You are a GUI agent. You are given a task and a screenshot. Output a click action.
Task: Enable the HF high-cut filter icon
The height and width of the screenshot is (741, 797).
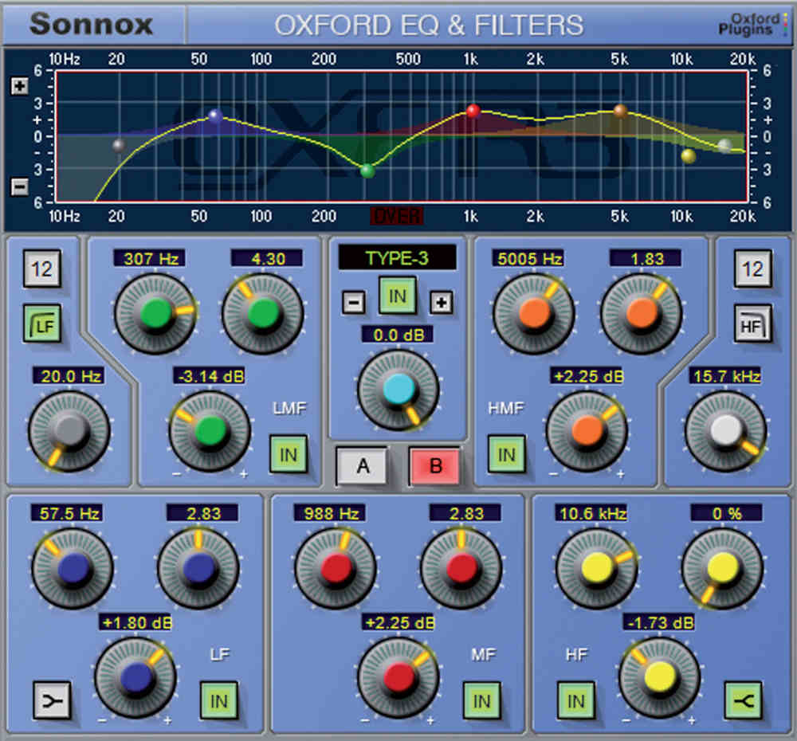(752, 326)
